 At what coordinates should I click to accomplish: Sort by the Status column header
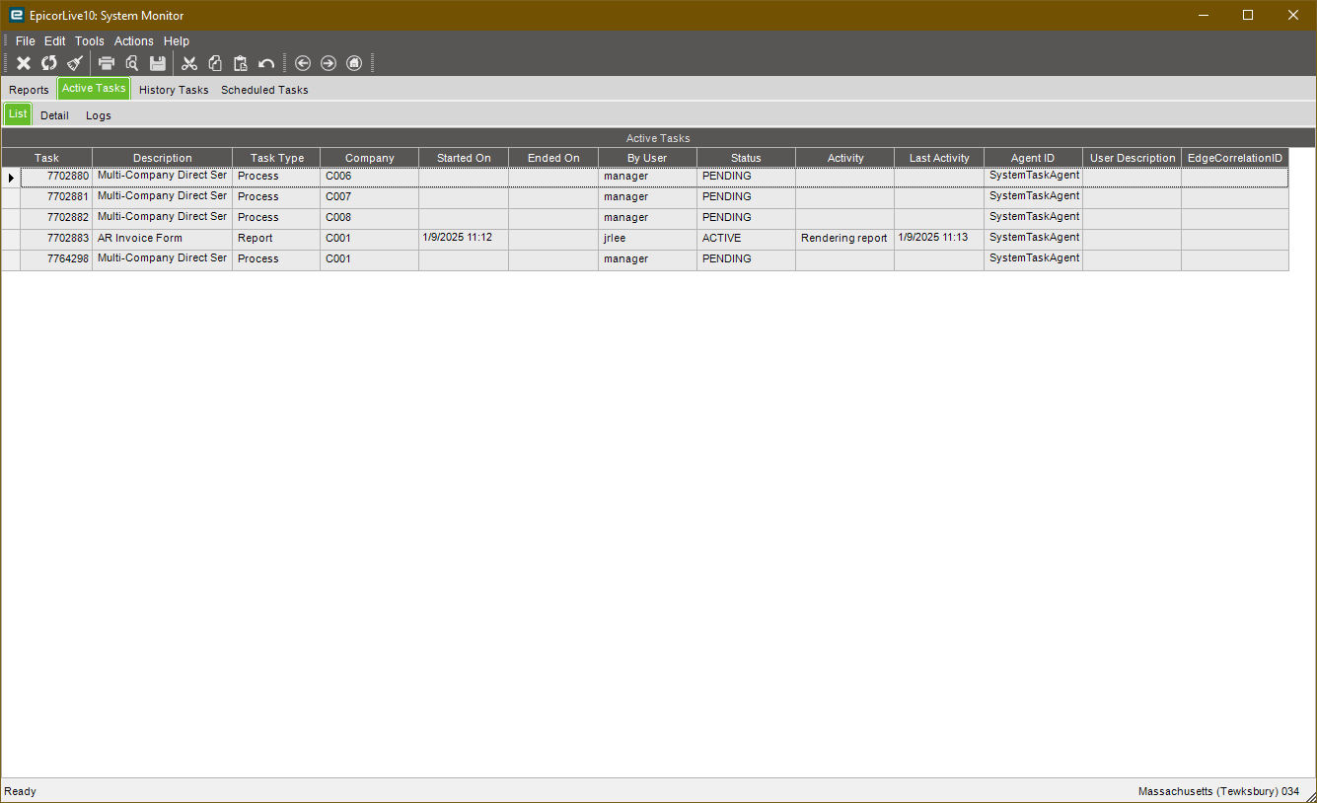coord(746,158)
